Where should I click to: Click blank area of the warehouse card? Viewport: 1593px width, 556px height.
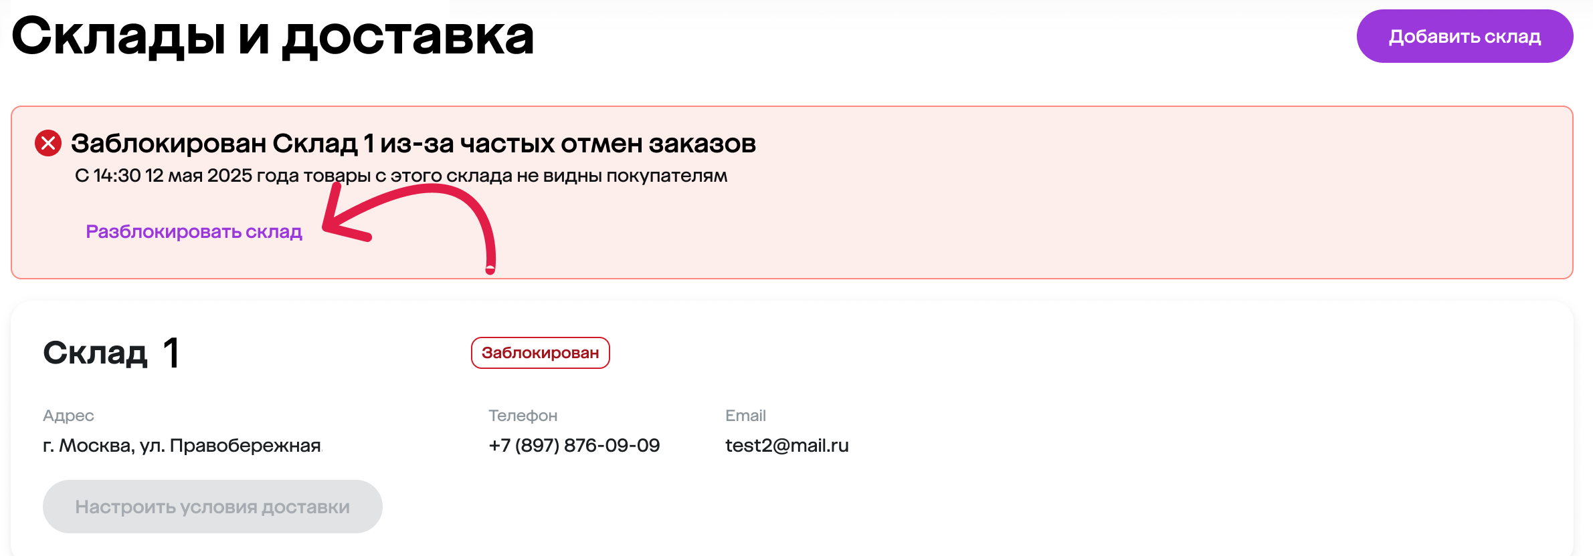1137,481
